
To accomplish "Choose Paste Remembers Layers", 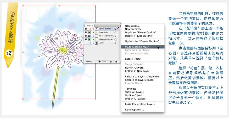I will coord(140,104).
